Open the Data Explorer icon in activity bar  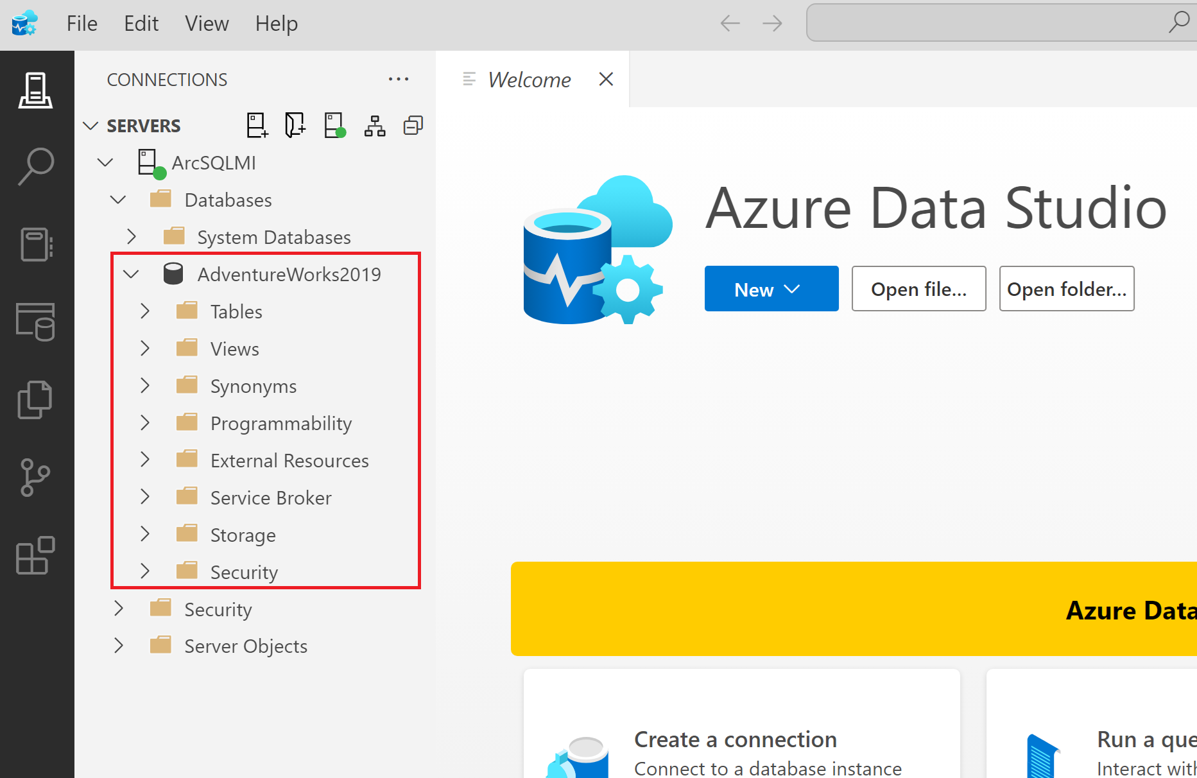[x=36, y=322]
